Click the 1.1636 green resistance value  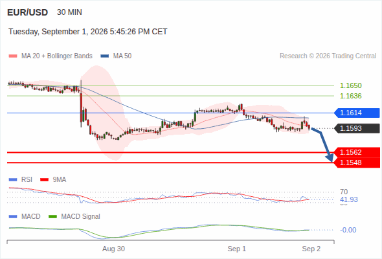pyautogui.click(x=351, y=96)
